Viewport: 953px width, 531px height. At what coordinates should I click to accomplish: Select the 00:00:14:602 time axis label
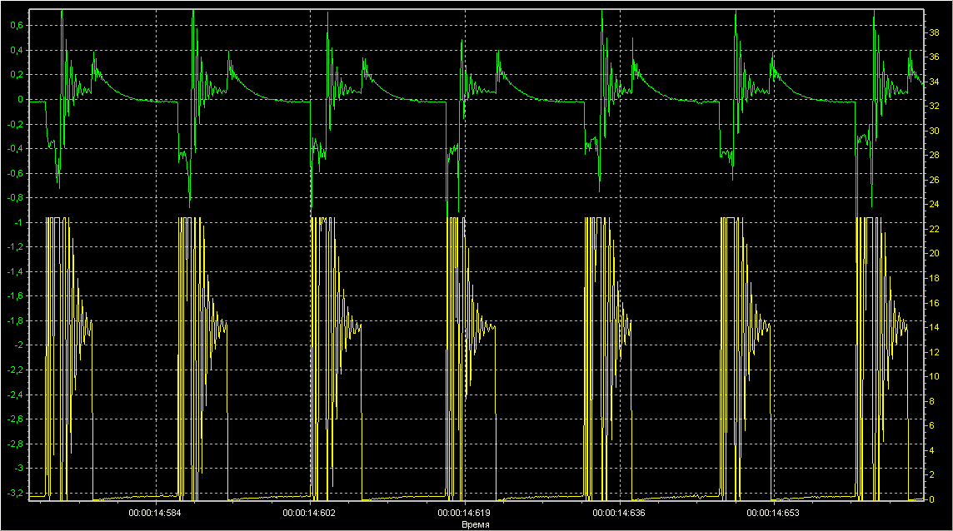(309, 514)
